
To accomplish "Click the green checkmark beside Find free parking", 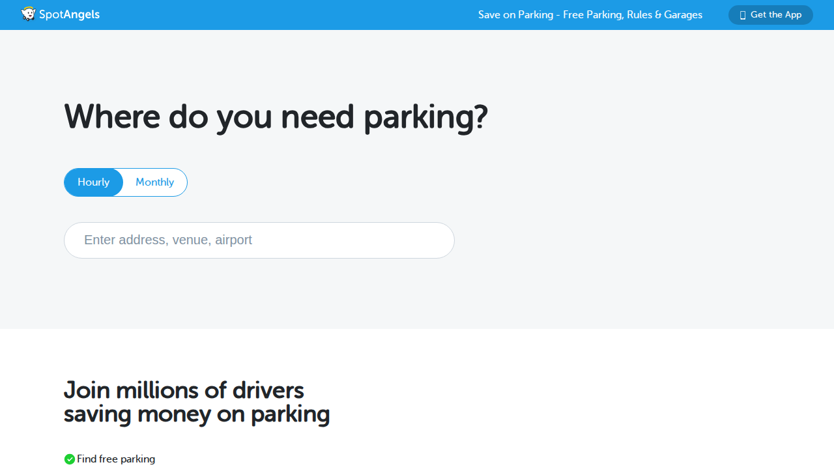I will click(x=70, y=459).
